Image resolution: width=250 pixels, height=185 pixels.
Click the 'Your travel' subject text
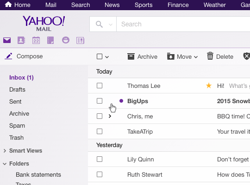(x=231, y=132)
